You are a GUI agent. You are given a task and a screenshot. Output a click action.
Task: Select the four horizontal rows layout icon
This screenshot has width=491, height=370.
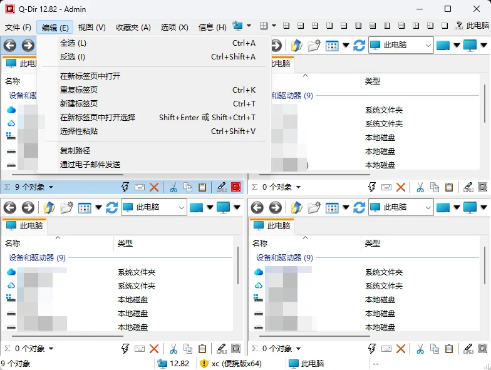click(x=373, y=26)
